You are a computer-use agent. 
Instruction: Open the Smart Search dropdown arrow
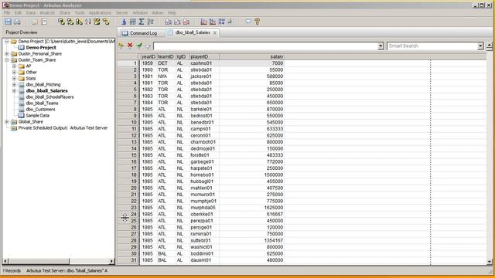pos(480,46)
